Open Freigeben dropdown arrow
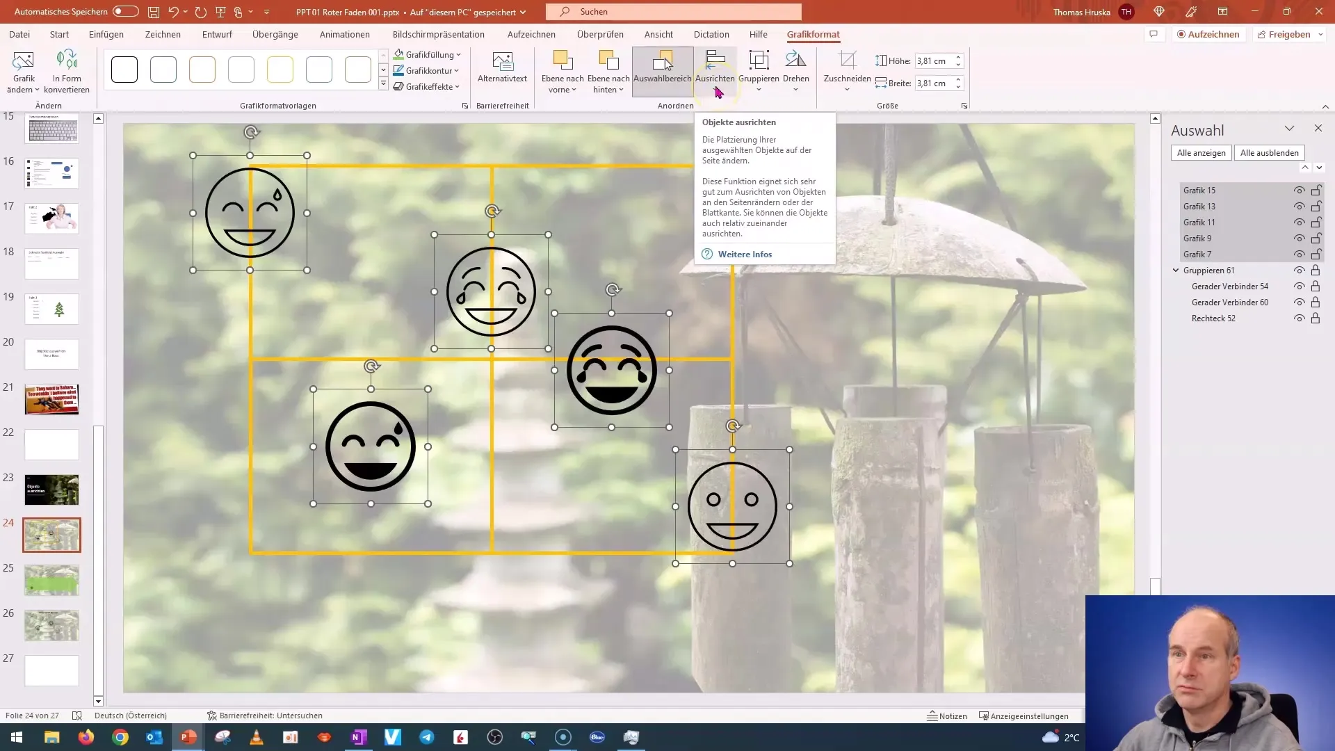Viewport: 1335px width, 751px height. click(1320, 34)
